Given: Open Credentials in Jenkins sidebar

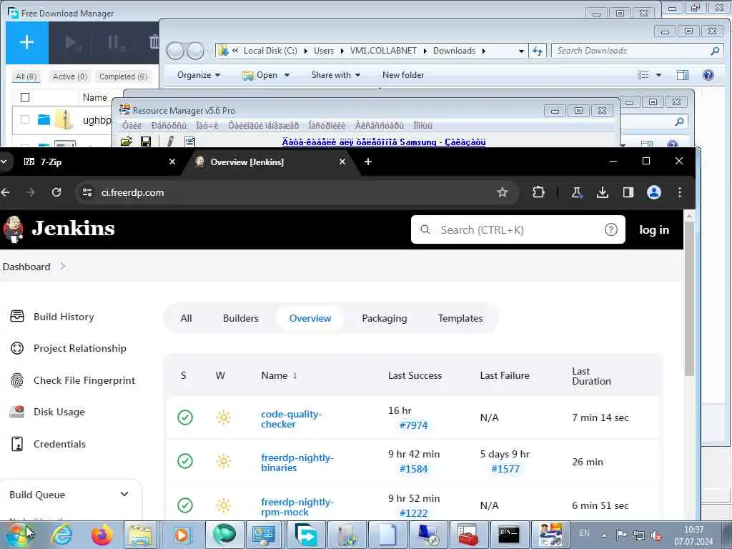Looking at the screenshot, I should coord(48,444).
